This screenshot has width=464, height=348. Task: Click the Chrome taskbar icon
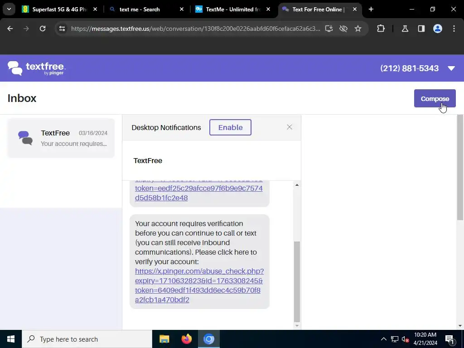pos(208,339)
